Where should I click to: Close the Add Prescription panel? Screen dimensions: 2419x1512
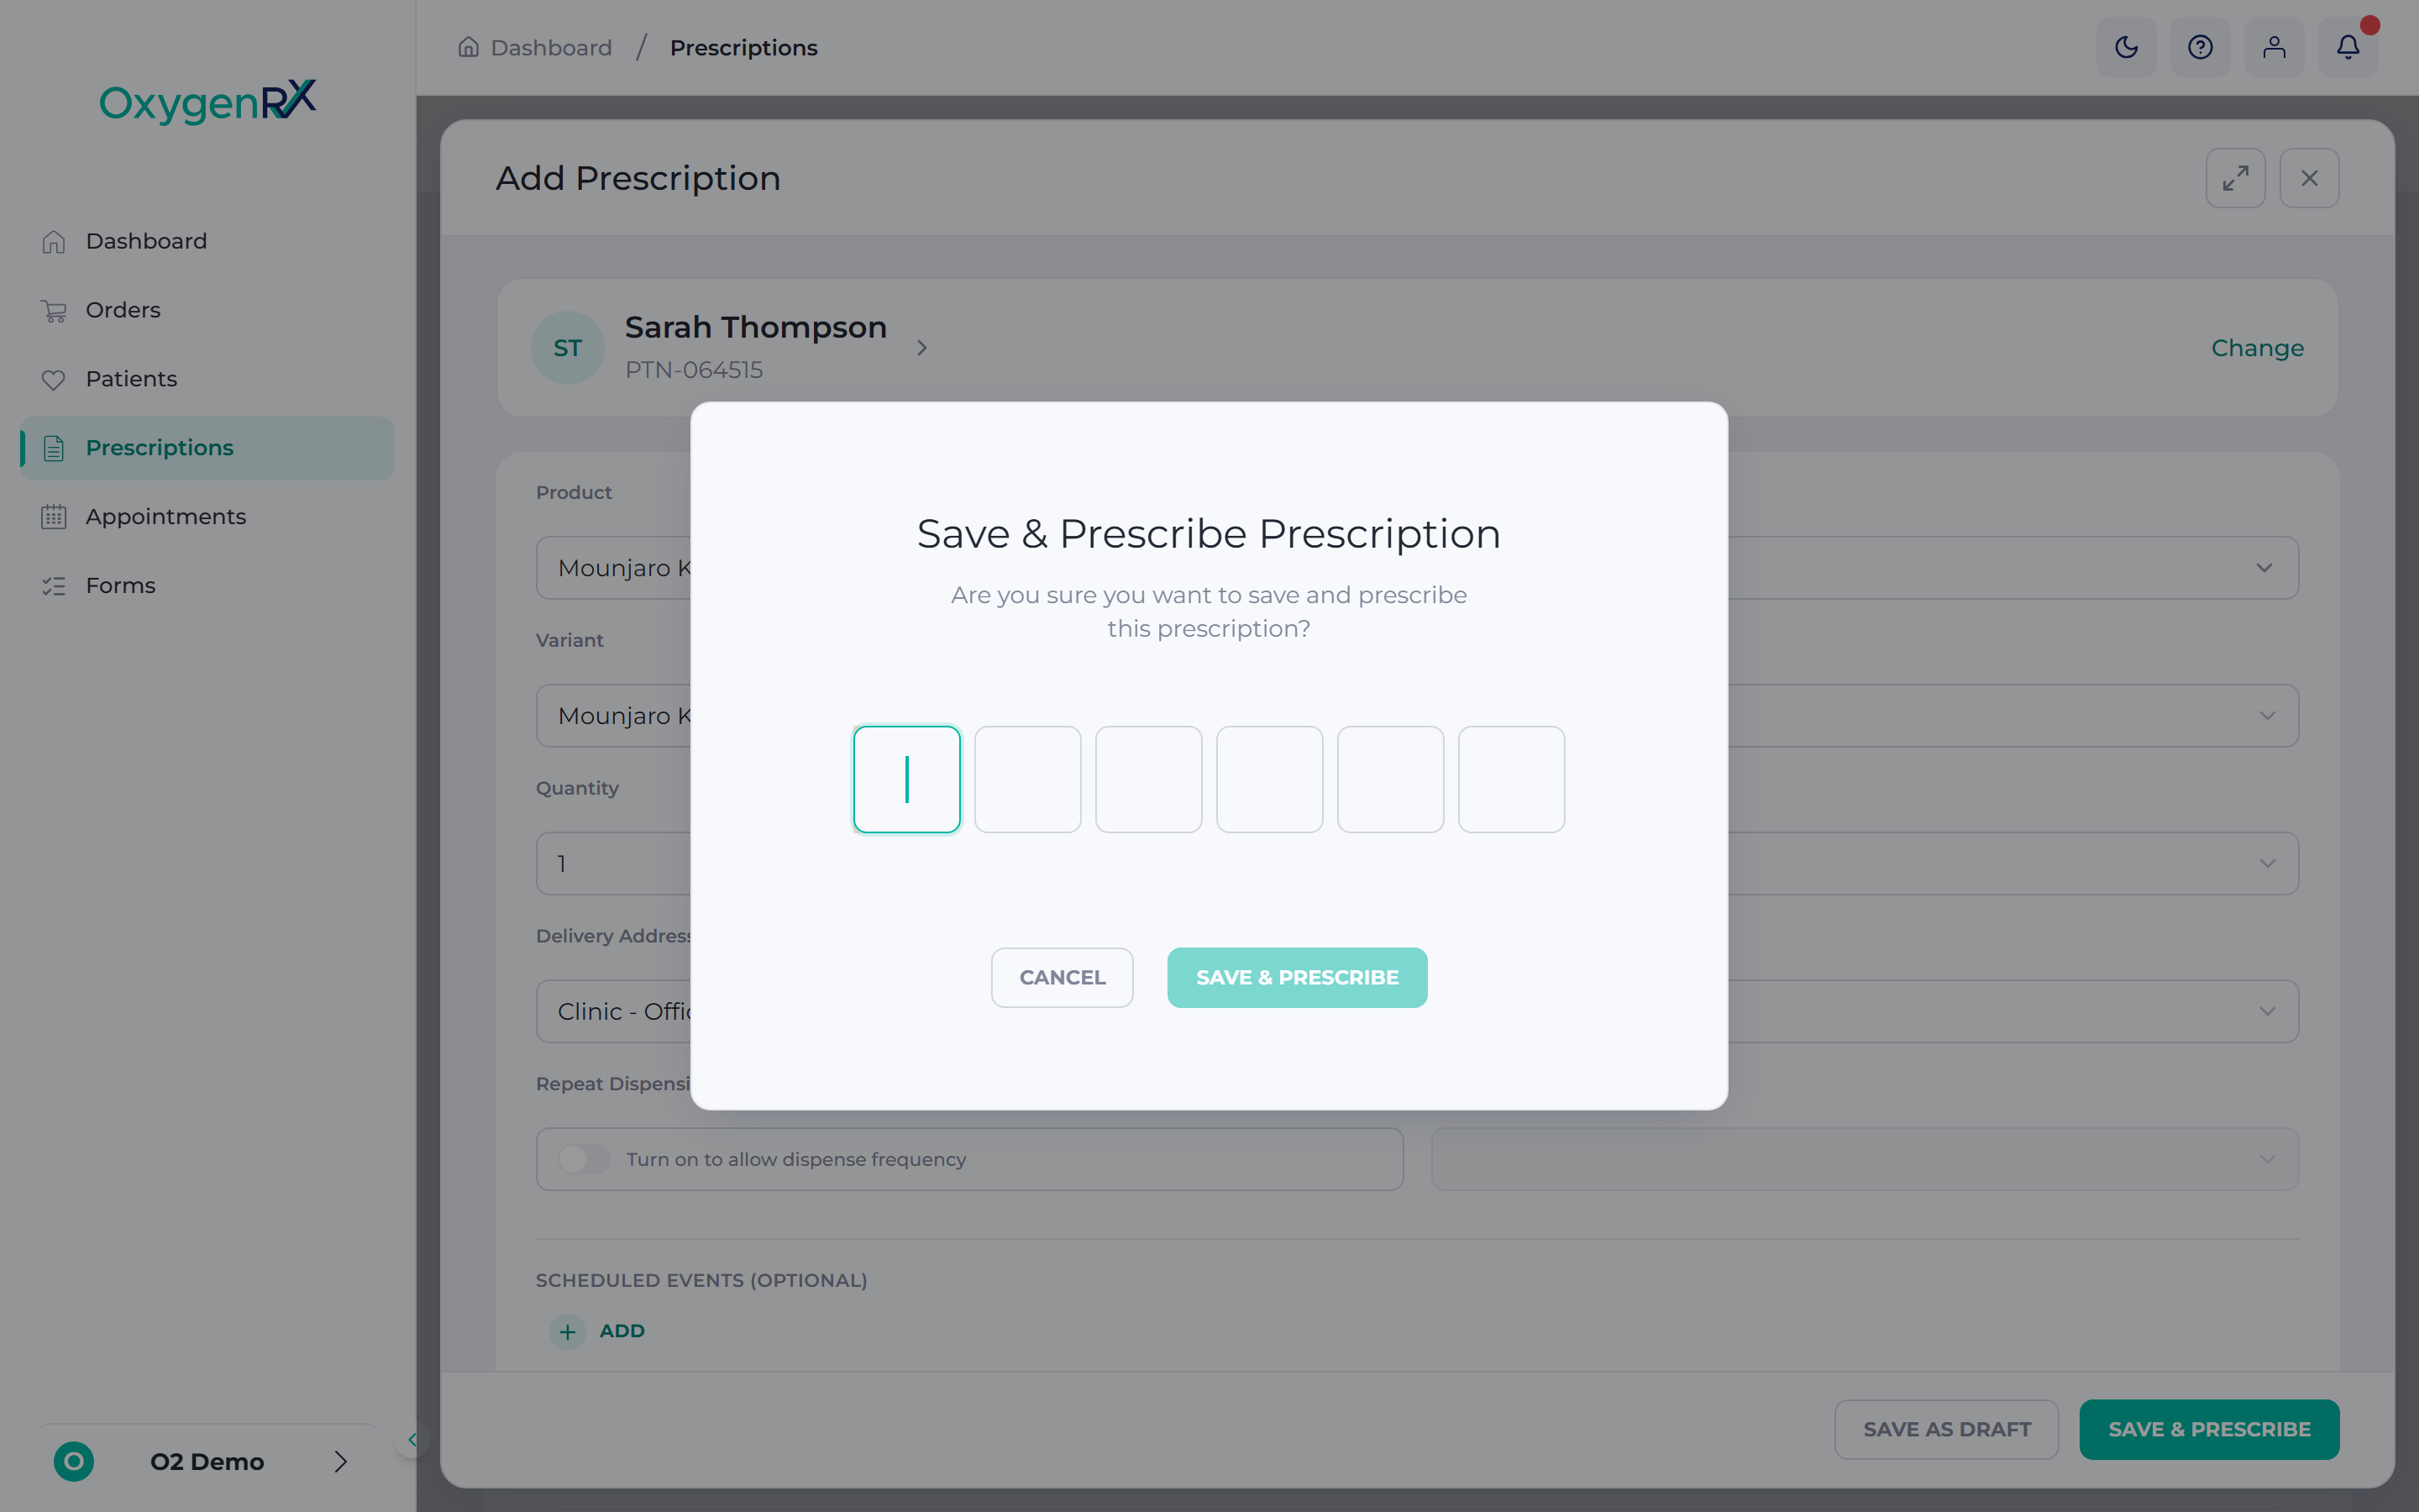pyautogui.click(x=2309, y=178)
